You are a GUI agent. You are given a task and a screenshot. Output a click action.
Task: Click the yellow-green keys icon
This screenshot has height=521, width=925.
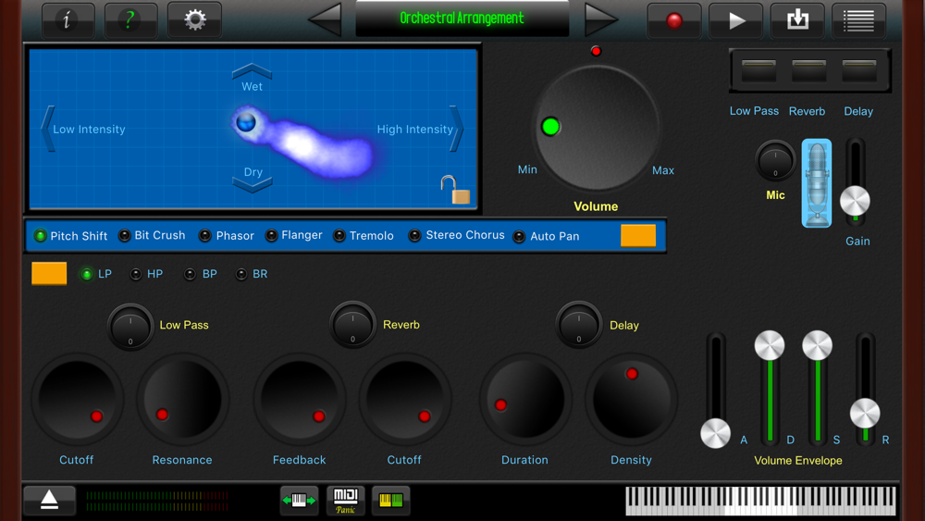pyautogui.click(x=390, y=501)
